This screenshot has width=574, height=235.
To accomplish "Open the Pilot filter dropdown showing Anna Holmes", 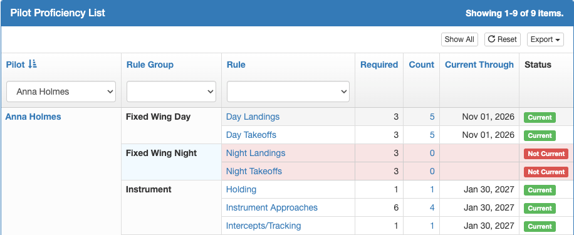I will pyautogui.click(x=61, y=91).
